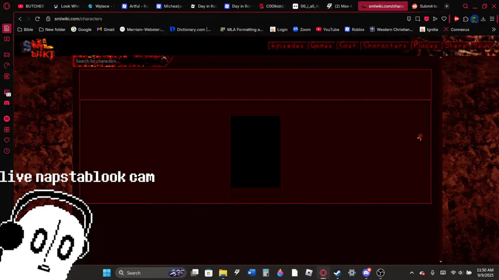The width and height of the screenshot is (499, 280).
Task: Open the Gmail bookmark
Action: point(106,29)
